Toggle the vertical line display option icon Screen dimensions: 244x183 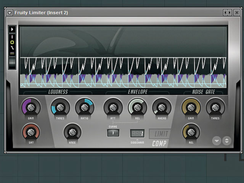(12, 37)
